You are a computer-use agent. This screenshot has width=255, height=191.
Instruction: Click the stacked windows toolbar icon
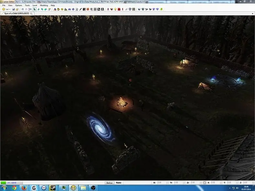click(49, 9)
